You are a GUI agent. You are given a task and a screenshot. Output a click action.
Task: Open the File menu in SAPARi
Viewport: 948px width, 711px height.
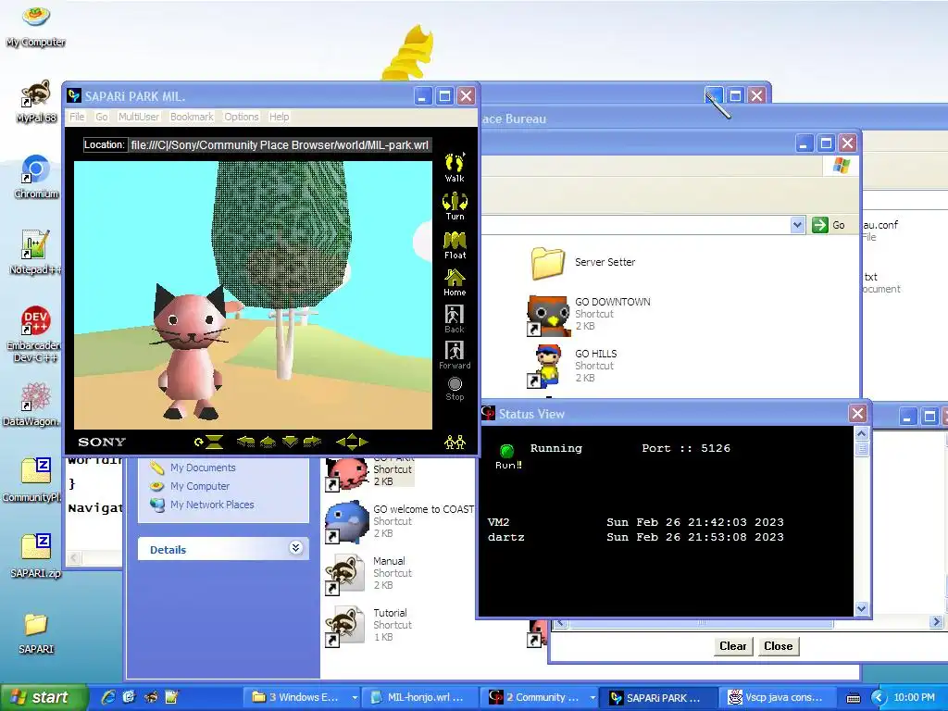[x=77, y=117]
